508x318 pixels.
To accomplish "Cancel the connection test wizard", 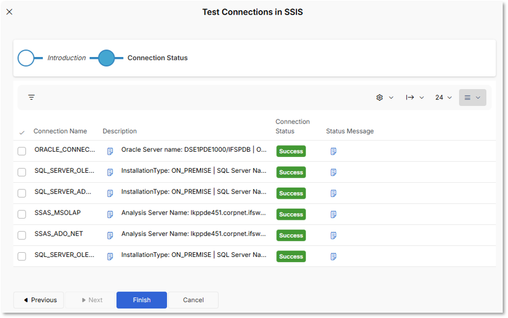I will 193,300.
